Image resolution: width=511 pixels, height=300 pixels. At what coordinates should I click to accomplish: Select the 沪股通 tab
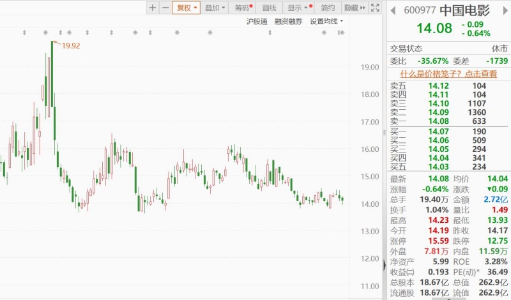(257, 21)
